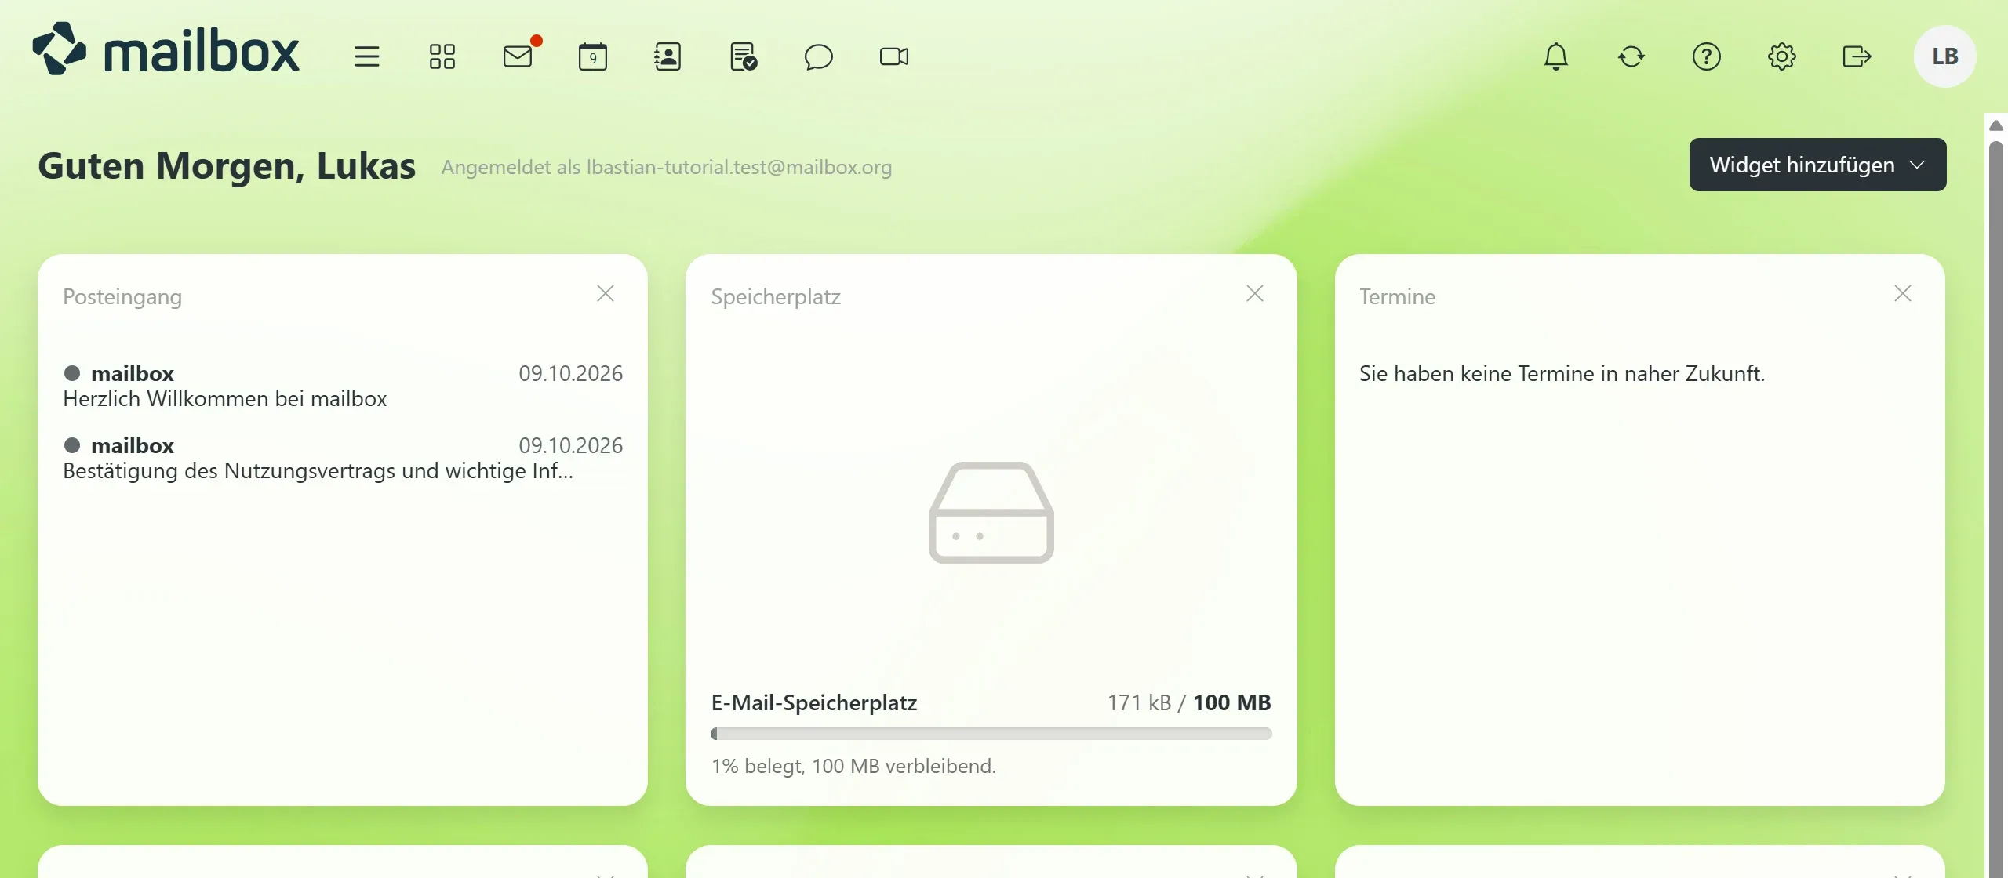Screen dimensions: 2008x878
Task: Open the address book contacts icon
Action: [x=668, y=56]
